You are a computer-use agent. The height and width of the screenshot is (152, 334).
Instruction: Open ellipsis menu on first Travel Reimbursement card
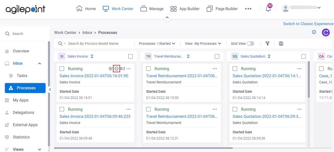tap(215, 69)
